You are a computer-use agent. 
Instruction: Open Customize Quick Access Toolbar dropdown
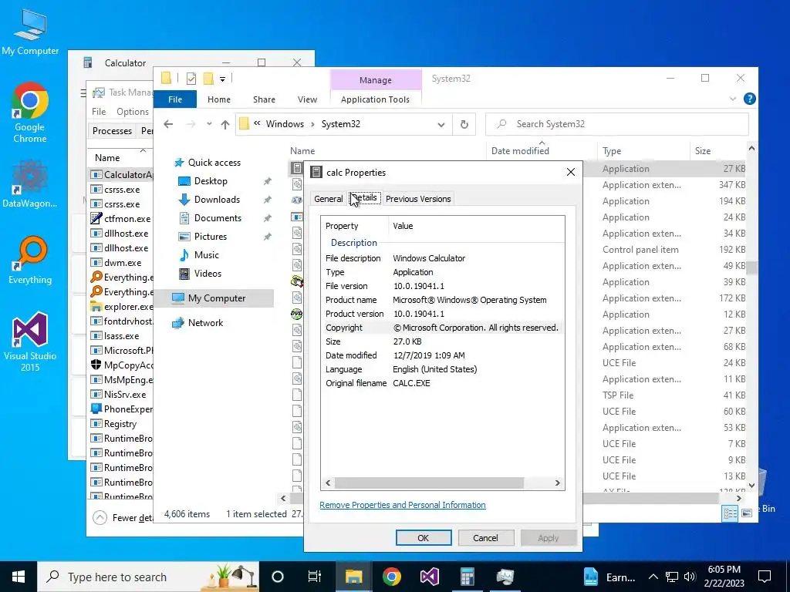(x=222, y=79)
